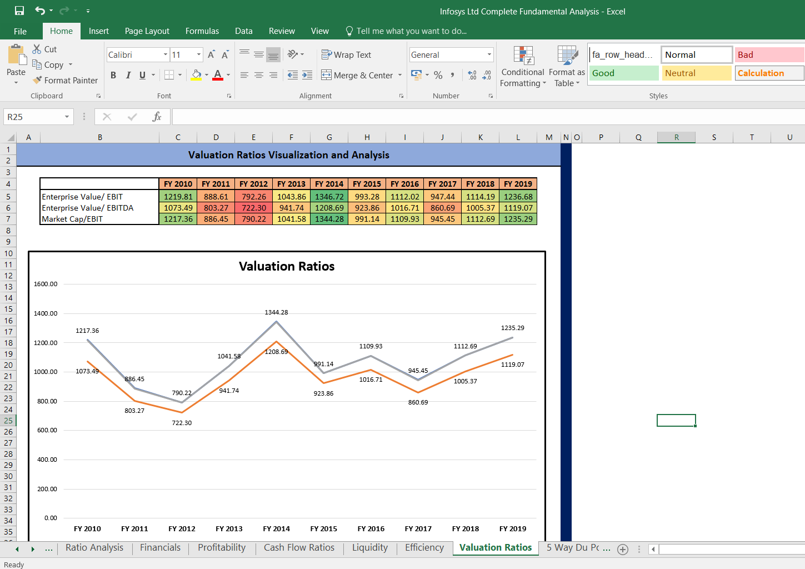Open Customize Quick Access Toolbar dropdown

(88, 11)
